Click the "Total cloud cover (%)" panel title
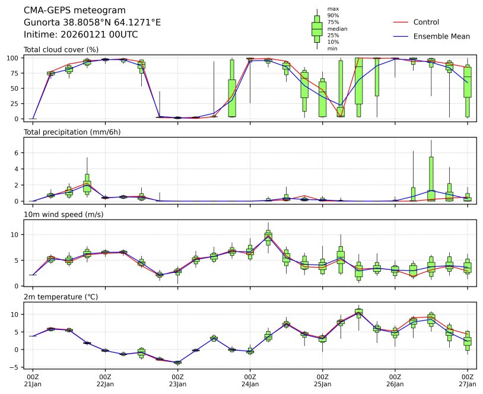 point(61,49)
